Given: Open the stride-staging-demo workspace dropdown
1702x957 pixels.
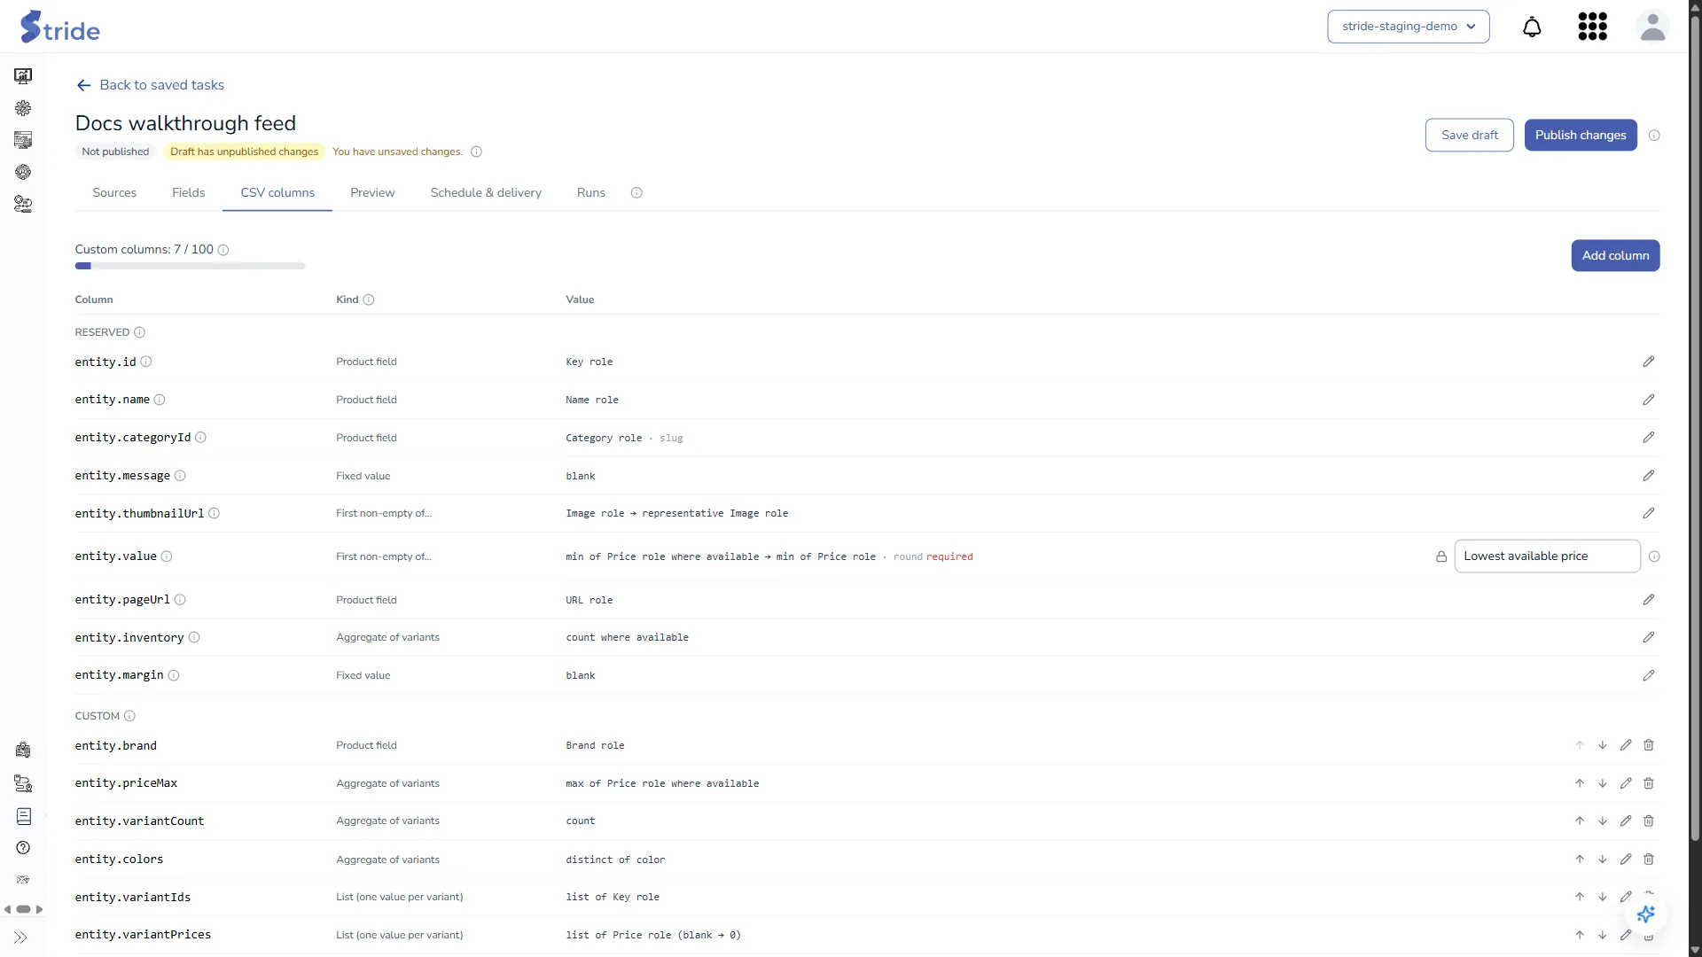Looking at the screenshot, I should pos(1408,27).
